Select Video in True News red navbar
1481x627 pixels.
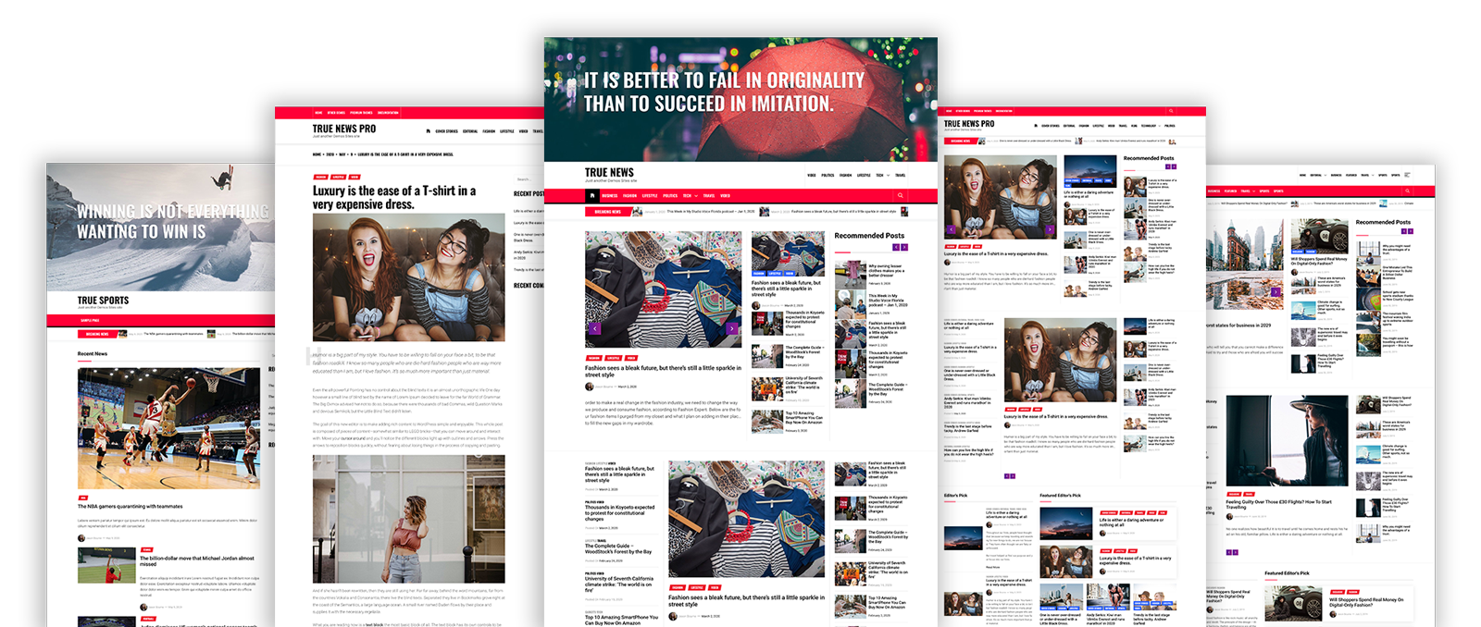(x=725, y=196)
